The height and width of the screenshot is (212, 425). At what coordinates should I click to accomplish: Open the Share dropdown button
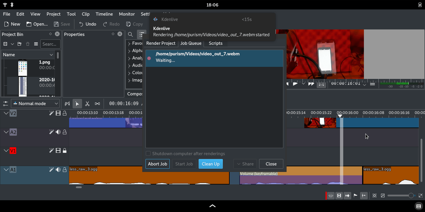click(x=245, y=164)
